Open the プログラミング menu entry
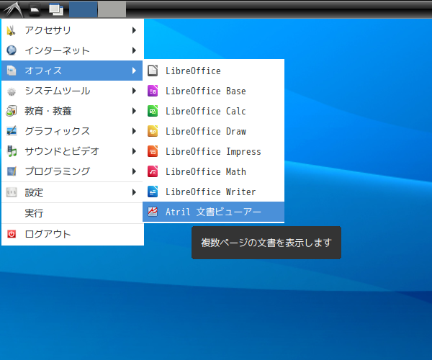Viewport: 432px width, 360px height. click(x=73, y=171)
